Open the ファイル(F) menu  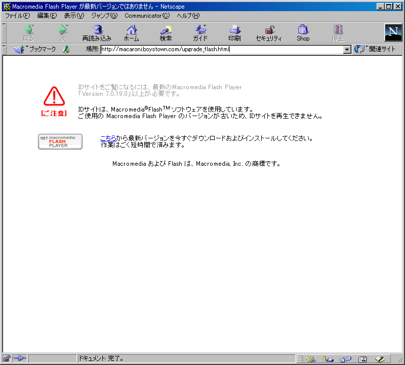[x=18, y=16]
